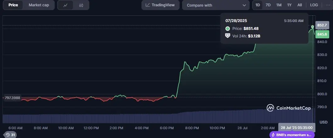The width and height of the screenshot is (333, 138).
Task: Select the 7D time range
Action: pyautogui.click(x=268, y=5)
